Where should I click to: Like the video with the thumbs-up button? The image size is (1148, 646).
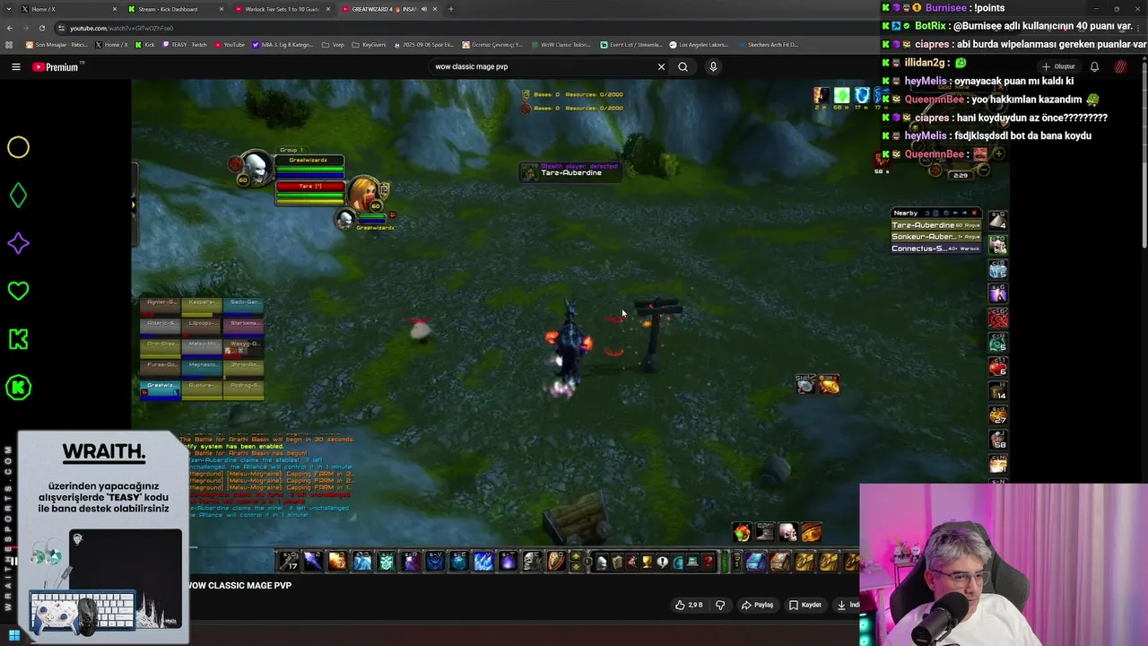[x=689, y=605]
